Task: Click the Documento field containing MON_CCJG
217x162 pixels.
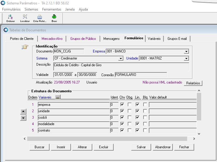Action: click(x=69, y=51)
